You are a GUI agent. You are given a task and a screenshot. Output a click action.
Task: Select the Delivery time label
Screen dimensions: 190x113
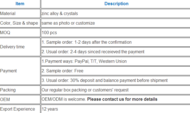click(12, 47)
